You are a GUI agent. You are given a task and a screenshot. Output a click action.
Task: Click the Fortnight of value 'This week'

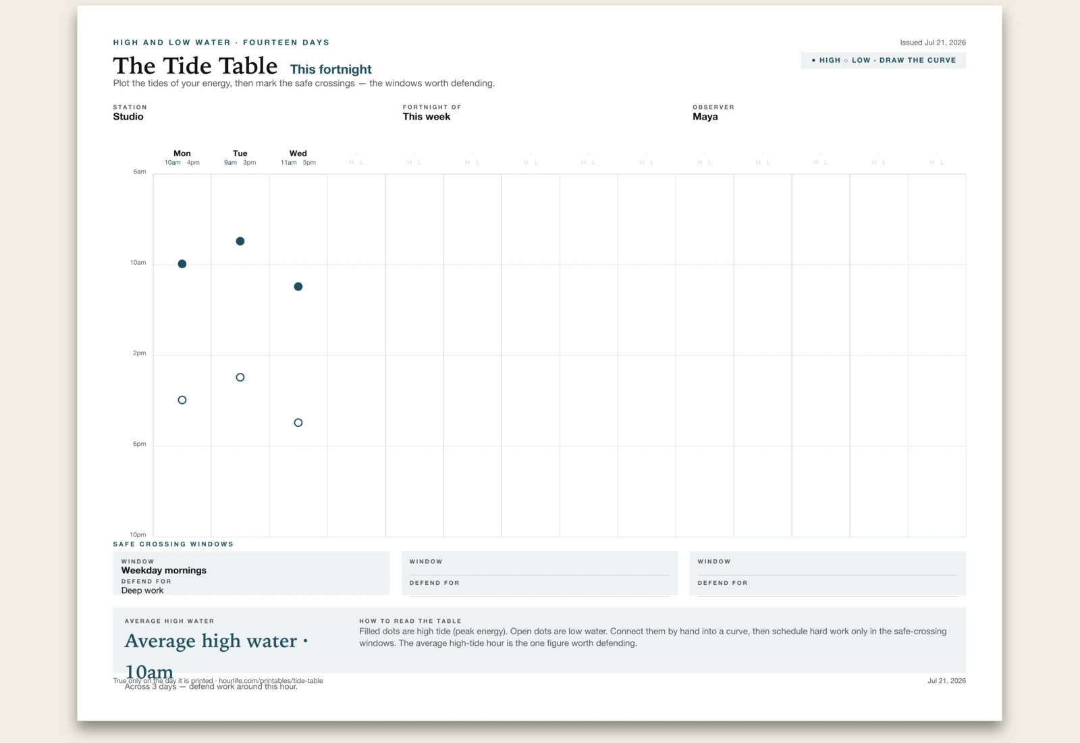point(427,117)
